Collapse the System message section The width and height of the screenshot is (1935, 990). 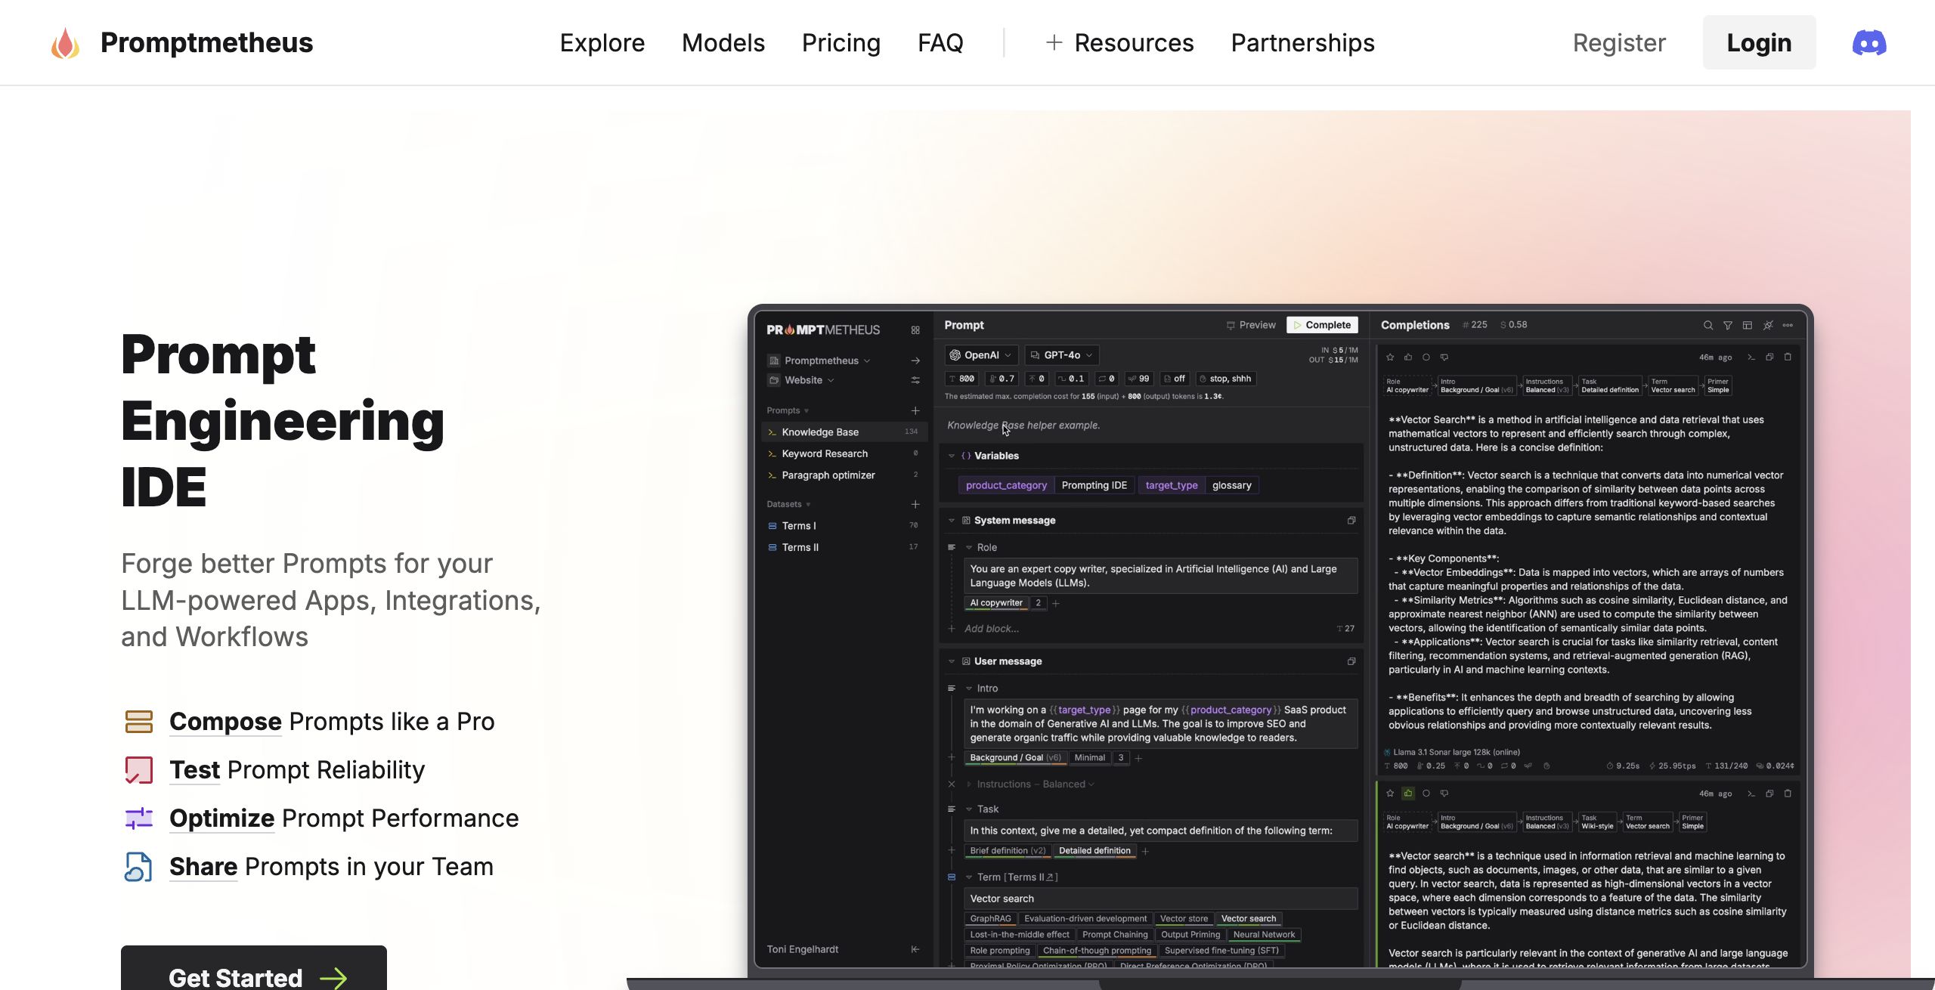pyautogui.click(x=952, y=520)
